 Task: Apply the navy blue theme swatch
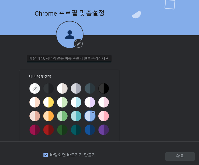point(90,130)
